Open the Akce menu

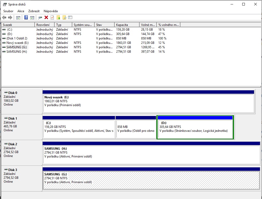21,11
